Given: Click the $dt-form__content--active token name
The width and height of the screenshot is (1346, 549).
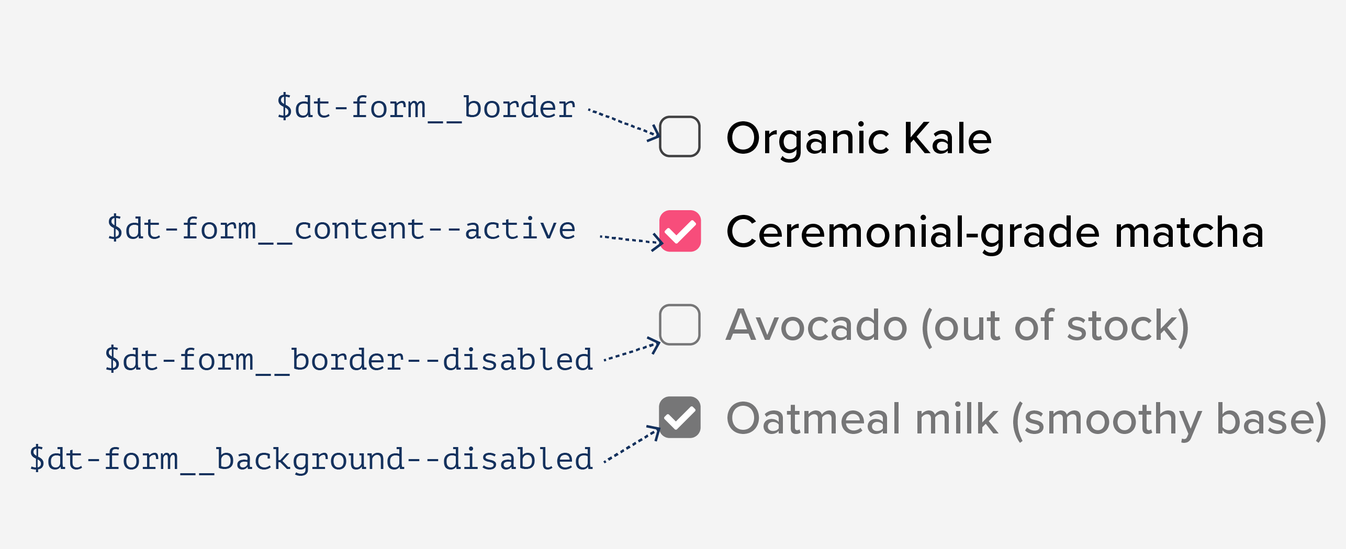Looking at the screenshot, I should pos(341,229).
